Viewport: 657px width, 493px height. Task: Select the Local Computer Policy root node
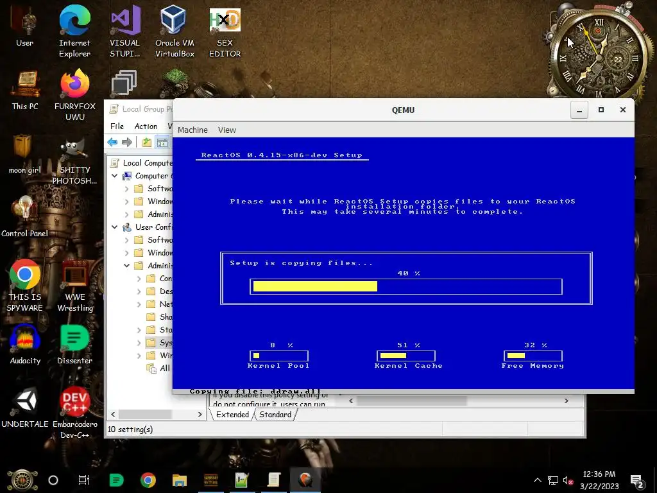click(142, 162)
